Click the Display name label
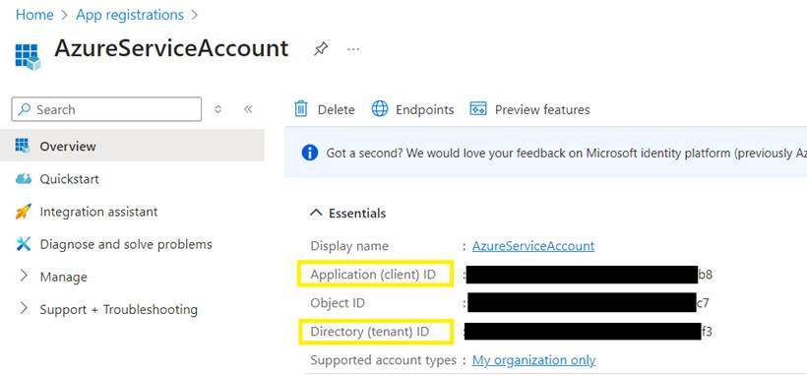 pos(349,246)
